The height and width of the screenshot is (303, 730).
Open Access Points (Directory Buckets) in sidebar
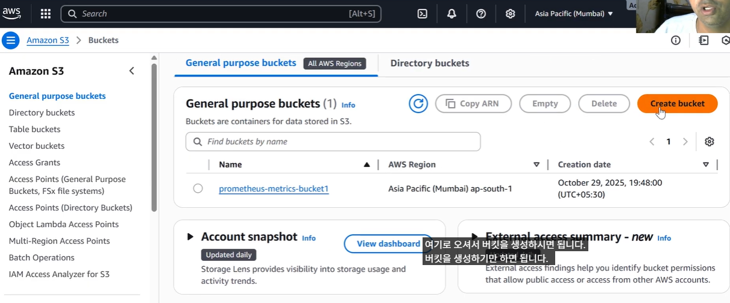[71, 208]
